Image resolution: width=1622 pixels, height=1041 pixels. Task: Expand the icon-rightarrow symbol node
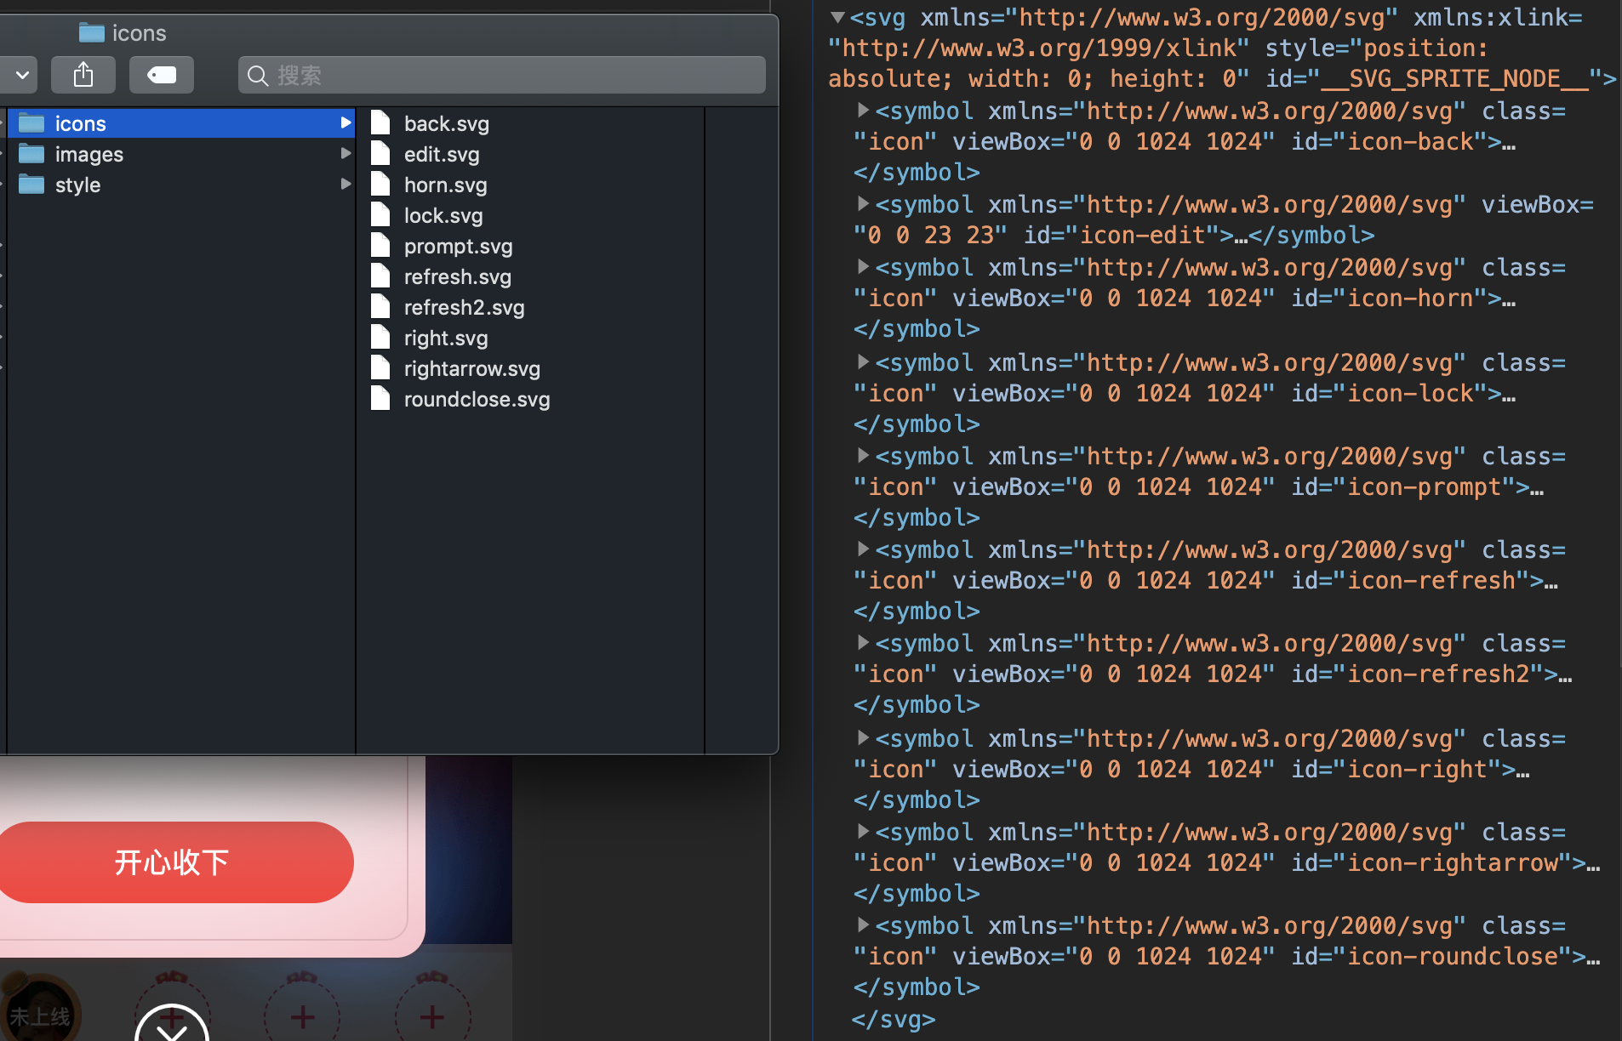coord(863,831)
